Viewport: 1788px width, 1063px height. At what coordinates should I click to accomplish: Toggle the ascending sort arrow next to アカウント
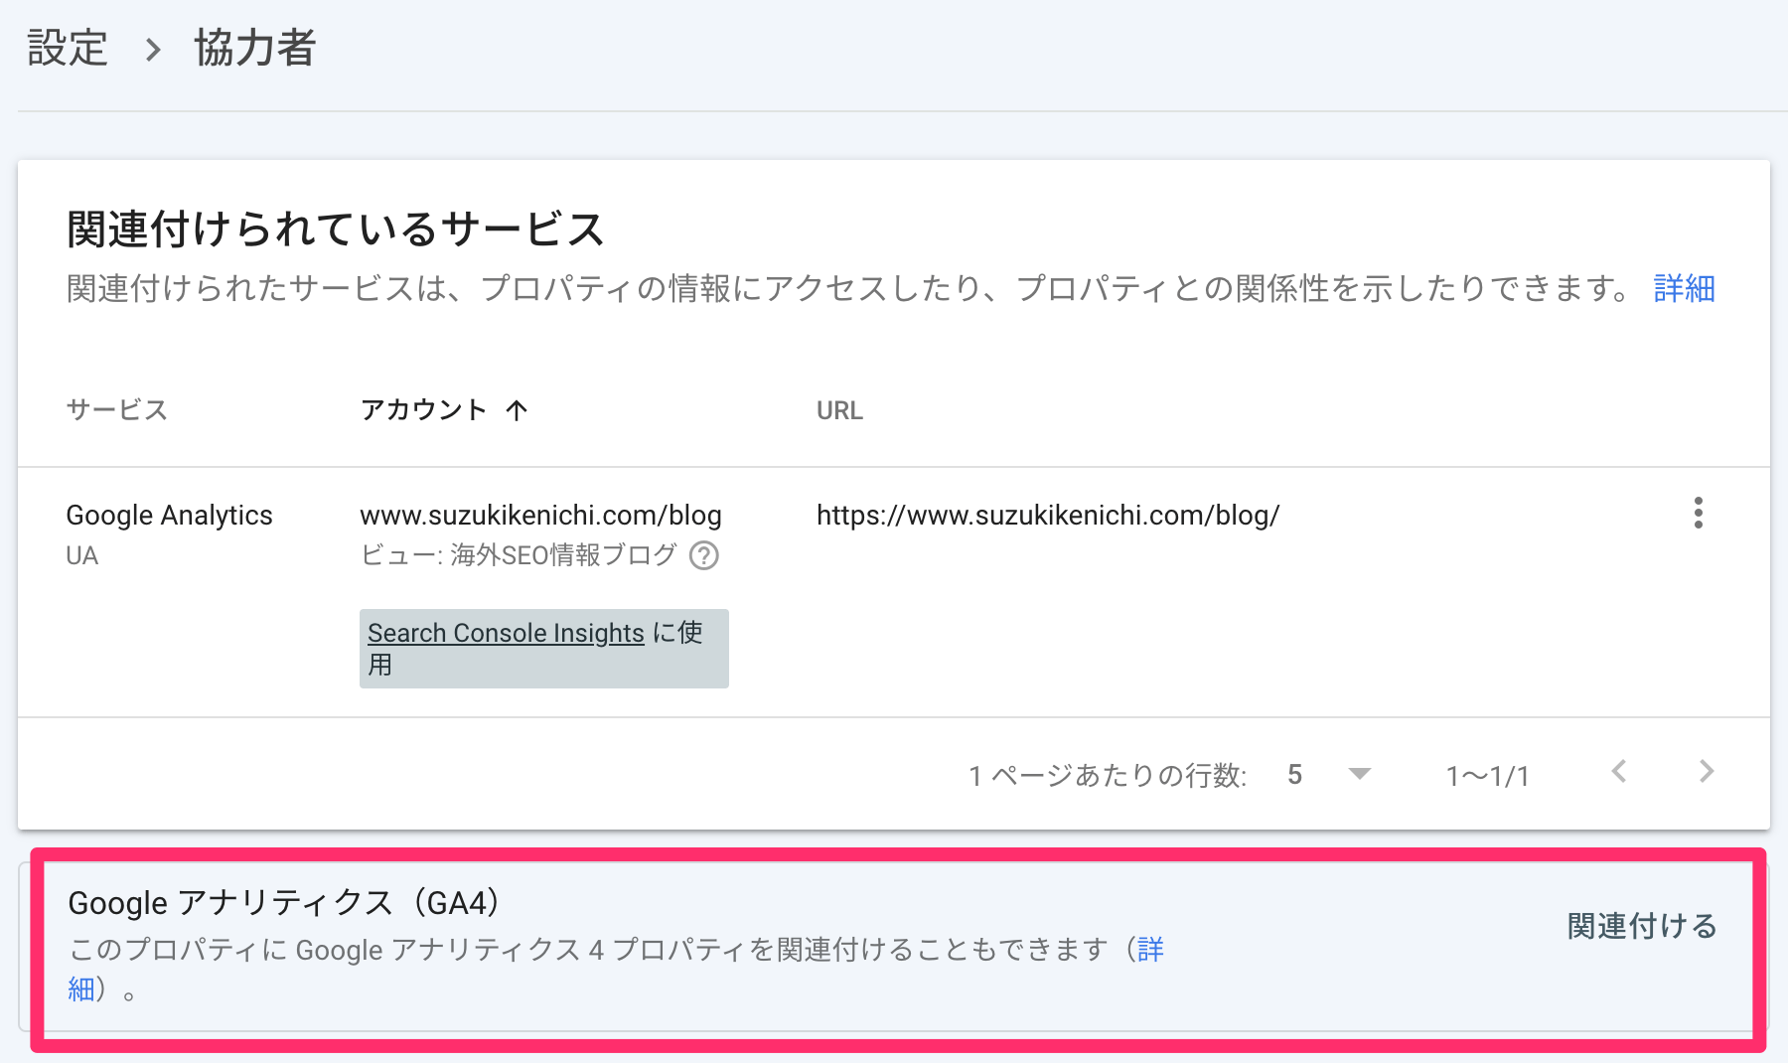pyautogui.click(x=517, y=410)
